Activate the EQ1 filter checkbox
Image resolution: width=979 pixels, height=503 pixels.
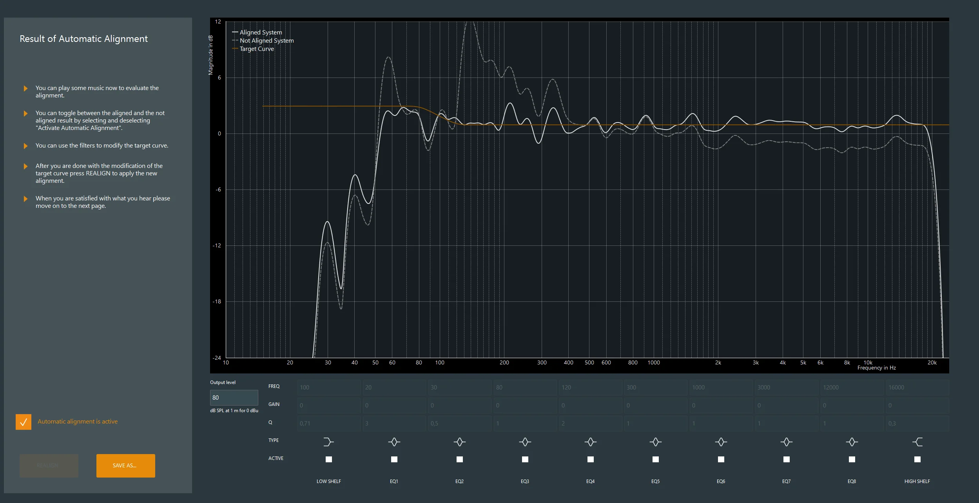click(x=394, y=459)
